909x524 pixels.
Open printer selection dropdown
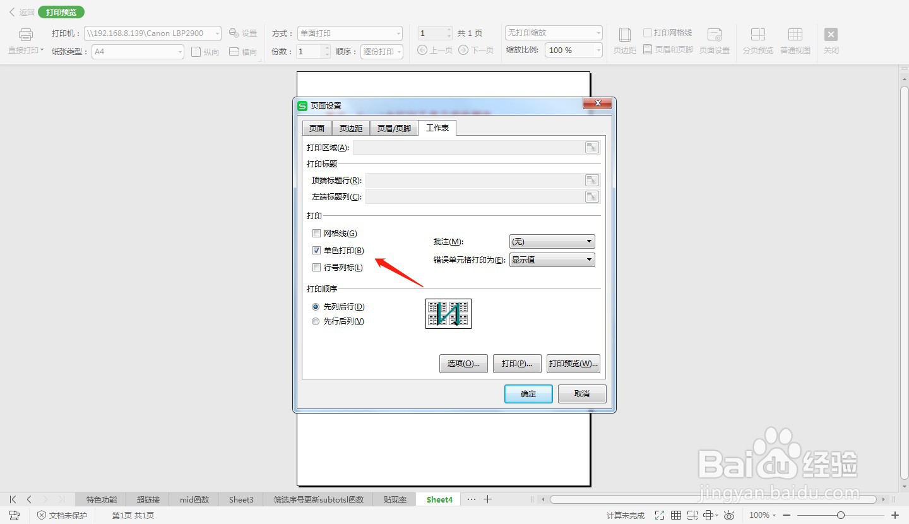153,33
